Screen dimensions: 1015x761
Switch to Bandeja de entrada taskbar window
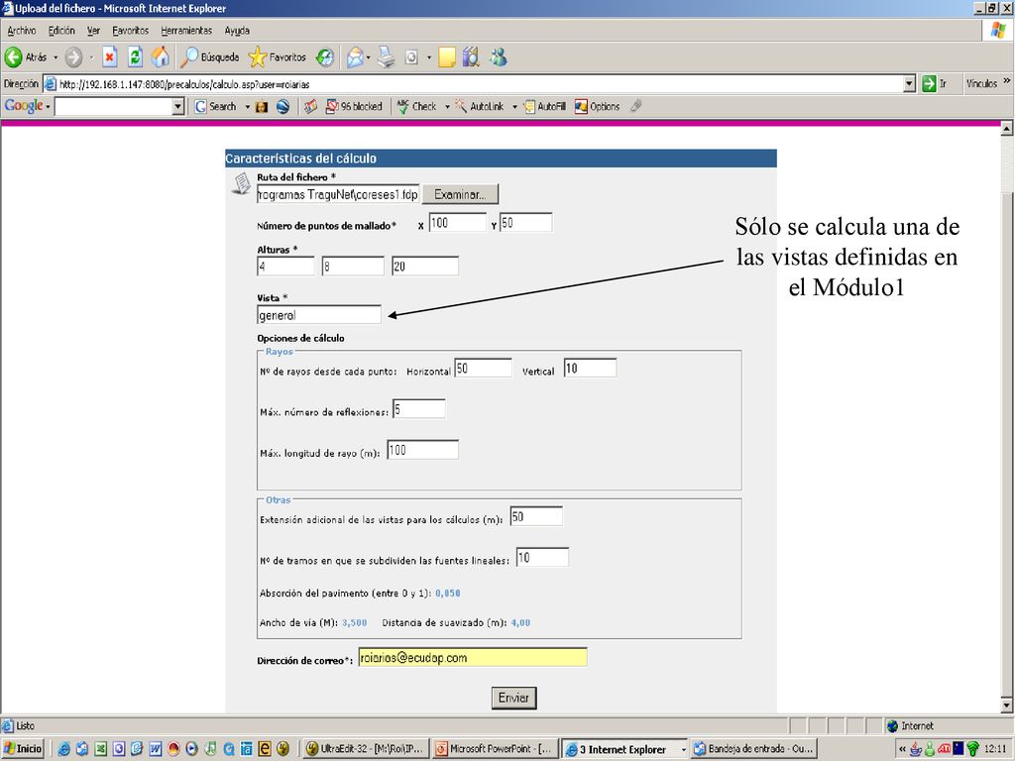pos(754,749)
